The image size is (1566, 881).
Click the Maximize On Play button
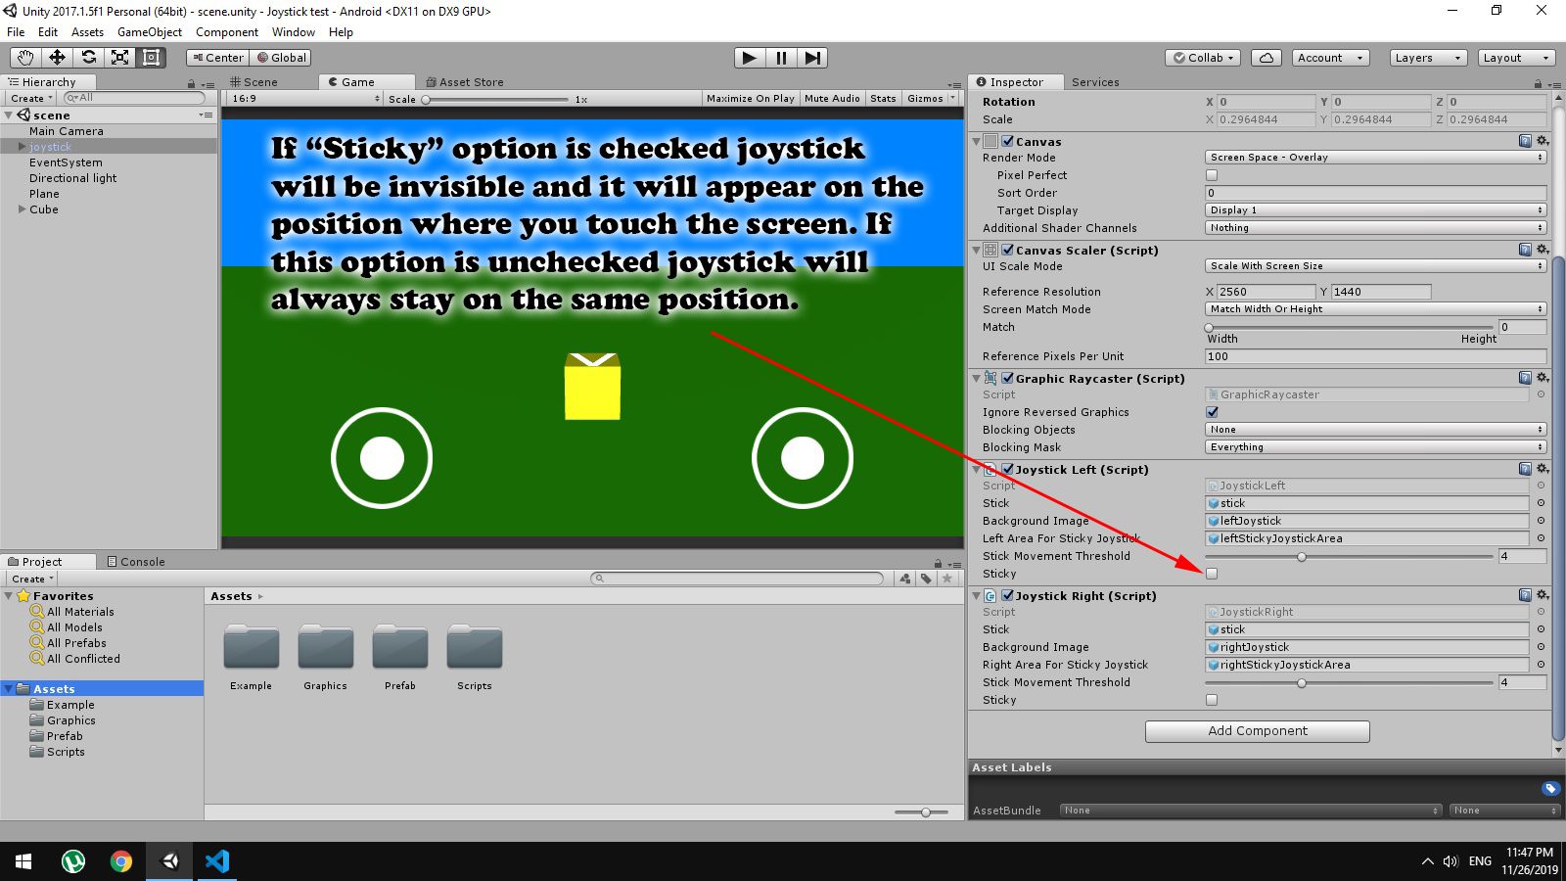point(750,99)
